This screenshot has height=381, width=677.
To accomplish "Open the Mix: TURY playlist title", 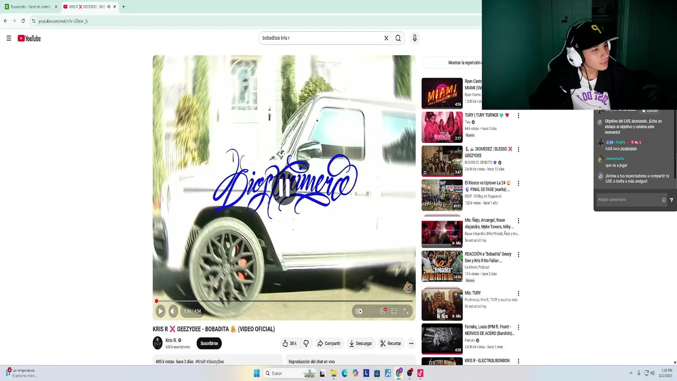I will (x=473, y=293).
